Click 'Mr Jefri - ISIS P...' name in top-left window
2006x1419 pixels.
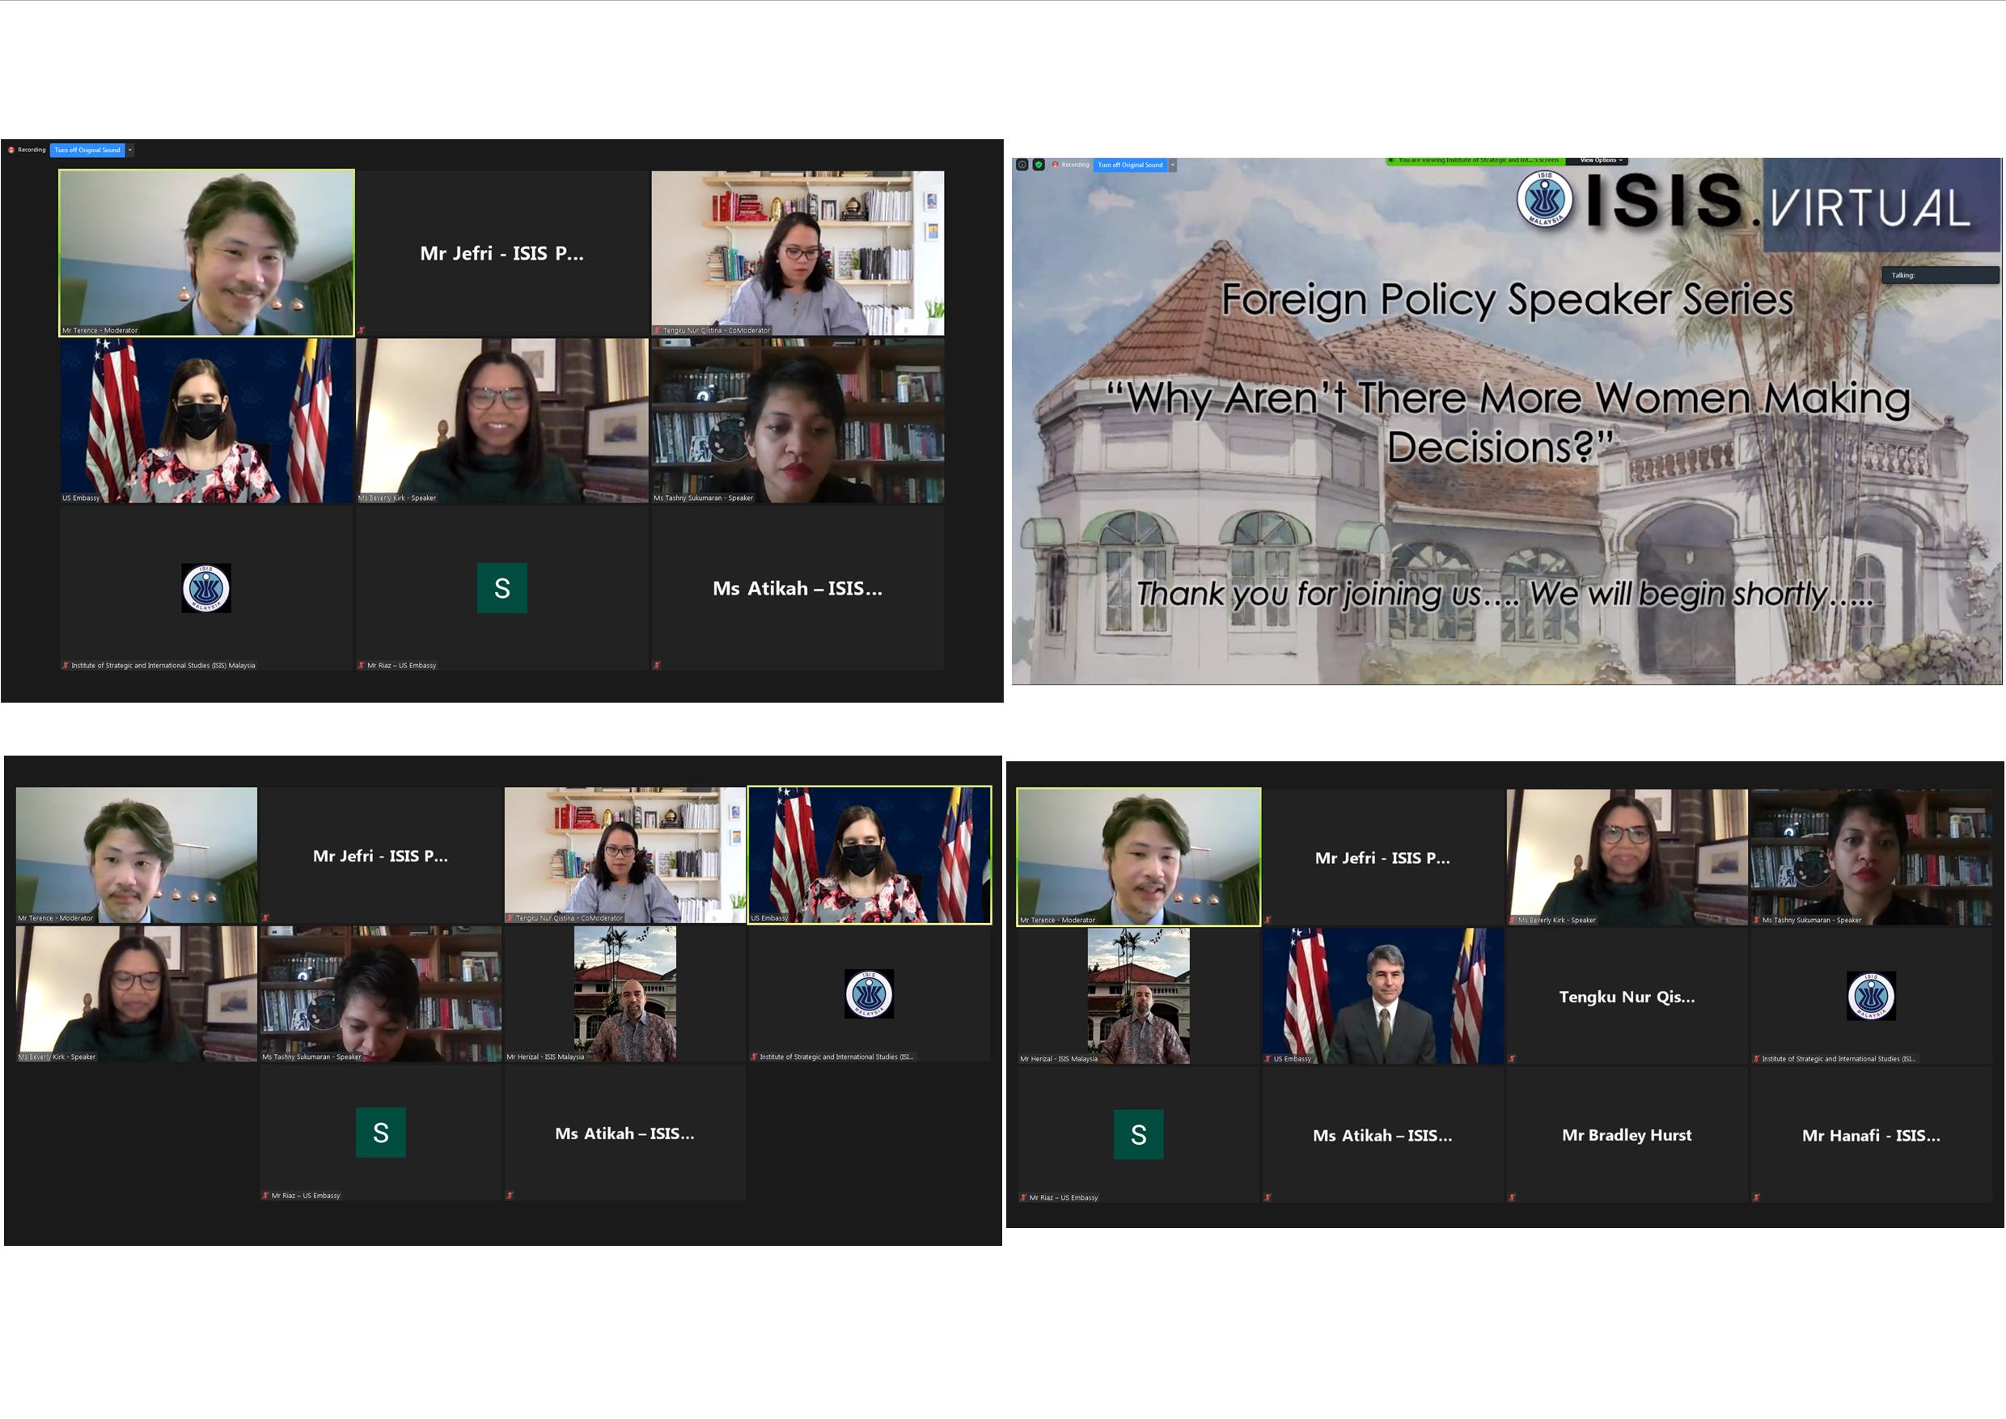tap(502, 253)
